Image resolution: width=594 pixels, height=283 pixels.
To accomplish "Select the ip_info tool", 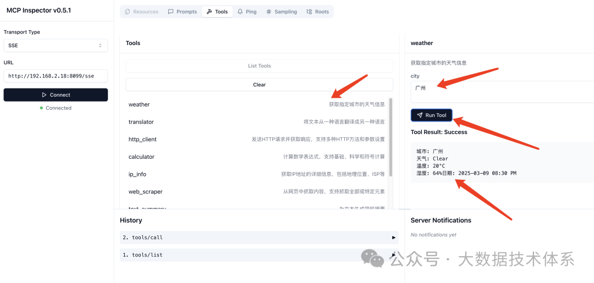I will pyautogui.click(x=256, y=174).
